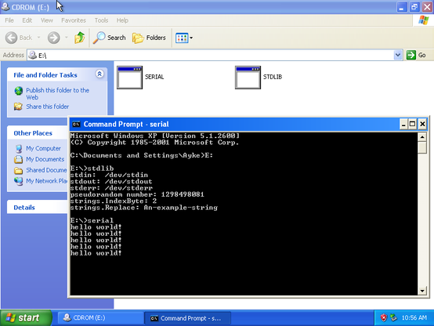
Task: Switch to Command Prompt taskbar button
Action: [x=188, y=318]
